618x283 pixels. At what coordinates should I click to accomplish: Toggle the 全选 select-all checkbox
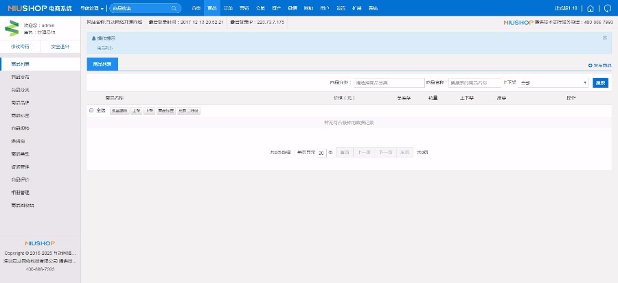91,110
